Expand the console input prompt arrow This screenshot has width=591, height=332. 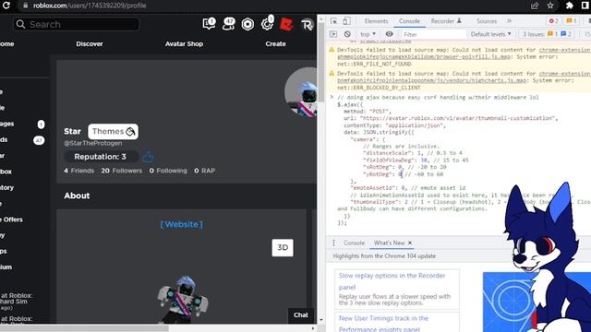(332, 97)
